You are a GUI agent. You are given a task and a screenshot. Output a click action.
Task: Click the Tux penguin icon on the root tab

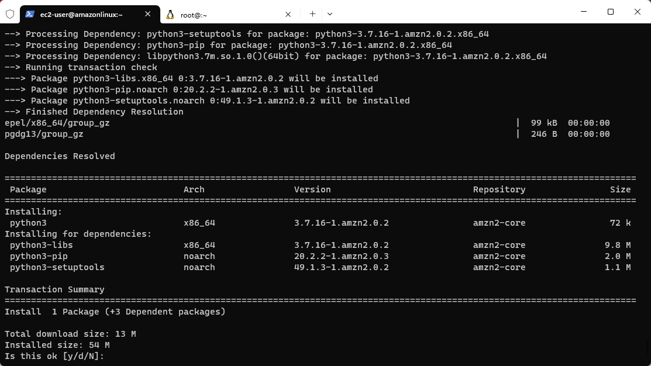[171, 14]
